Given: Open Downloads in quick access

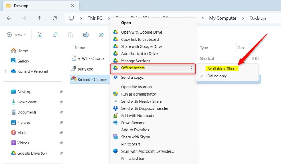Looking at the screenshot, I should 24,102.
